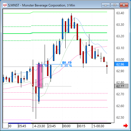
Task: Click the 62.90 price axis label
Action: pyautogui.click(x=120, y=71)
